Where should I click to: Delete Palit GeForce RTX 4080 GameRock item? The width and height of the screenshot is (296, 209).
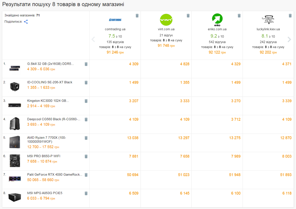86,175
